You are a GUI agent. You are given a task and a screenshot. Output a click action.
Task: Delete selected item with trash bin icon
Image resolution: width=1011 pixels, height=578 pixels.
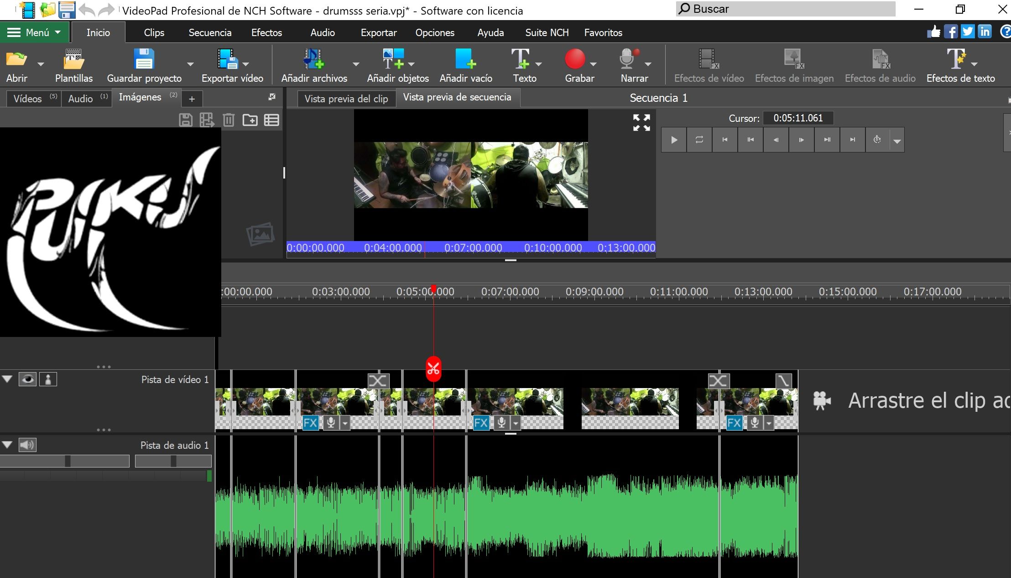pos(229,120)
